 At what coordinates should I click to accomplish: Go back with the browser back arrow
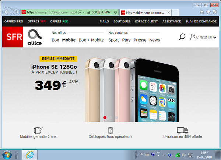click(7, 12)
